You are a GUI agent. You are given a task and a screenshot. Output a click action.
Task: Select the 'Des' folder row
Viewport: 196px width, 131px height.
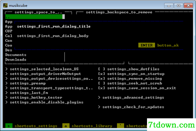click(8, 50)
